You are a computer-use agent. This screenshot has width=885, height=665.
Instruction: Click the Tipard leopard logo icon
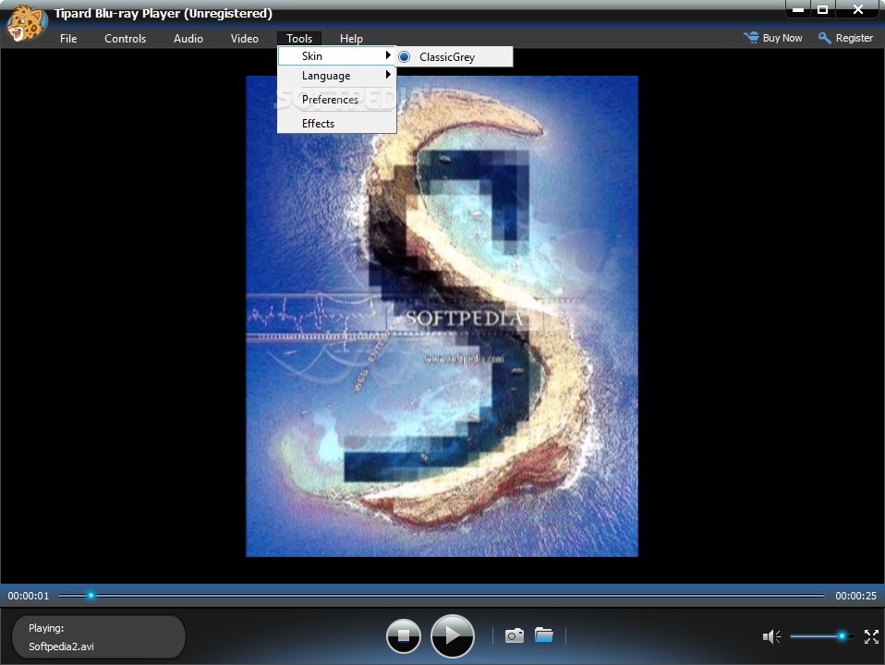[x=25, y=22]
